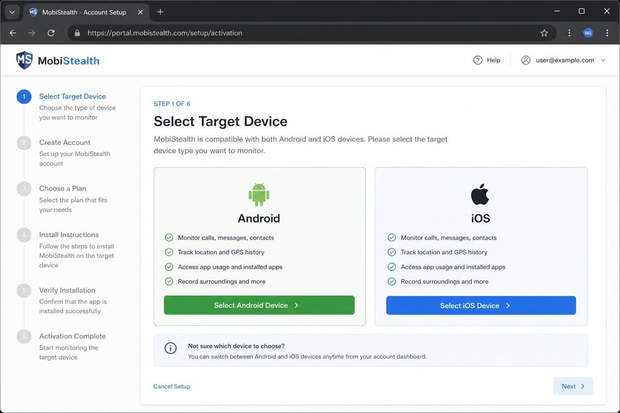Click 'Start monitoring the target device' sidebar text
620x413 pixels.
[x=68, y=352]
